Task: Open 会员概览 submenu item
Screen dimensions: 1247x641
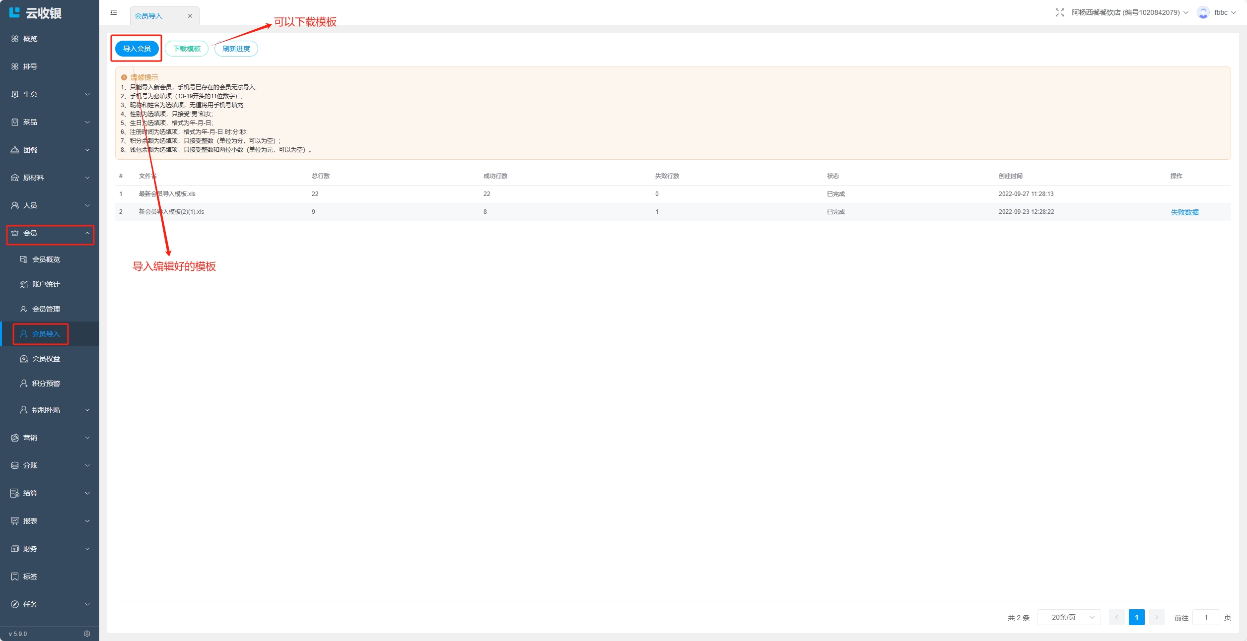Action: click(x=46, y=259)
